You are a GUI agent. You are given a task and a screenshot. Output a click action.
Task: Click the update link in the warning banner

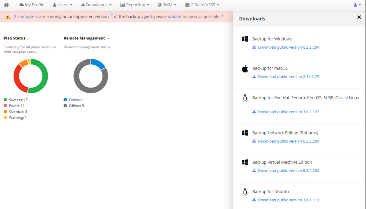click(174, 17)
